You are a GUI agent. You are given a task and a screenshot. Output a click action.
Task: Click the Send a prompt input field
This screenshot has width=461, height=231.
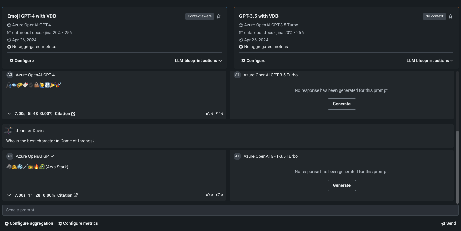(230, 210)
